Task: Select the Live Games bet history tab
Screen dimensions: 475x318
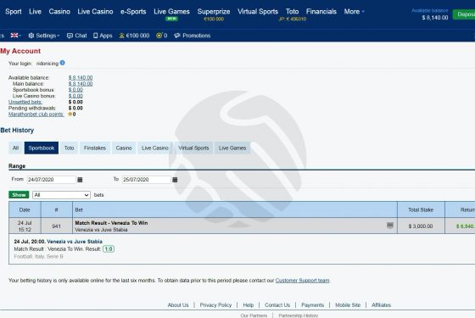Action: [x=232, y=148]
